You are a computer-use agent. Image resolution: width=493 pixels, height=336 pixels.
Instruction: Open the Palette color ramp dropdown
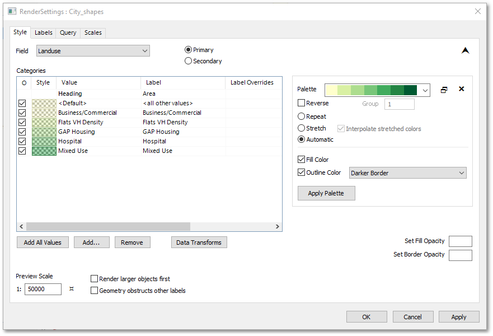[x=377, y=90]
